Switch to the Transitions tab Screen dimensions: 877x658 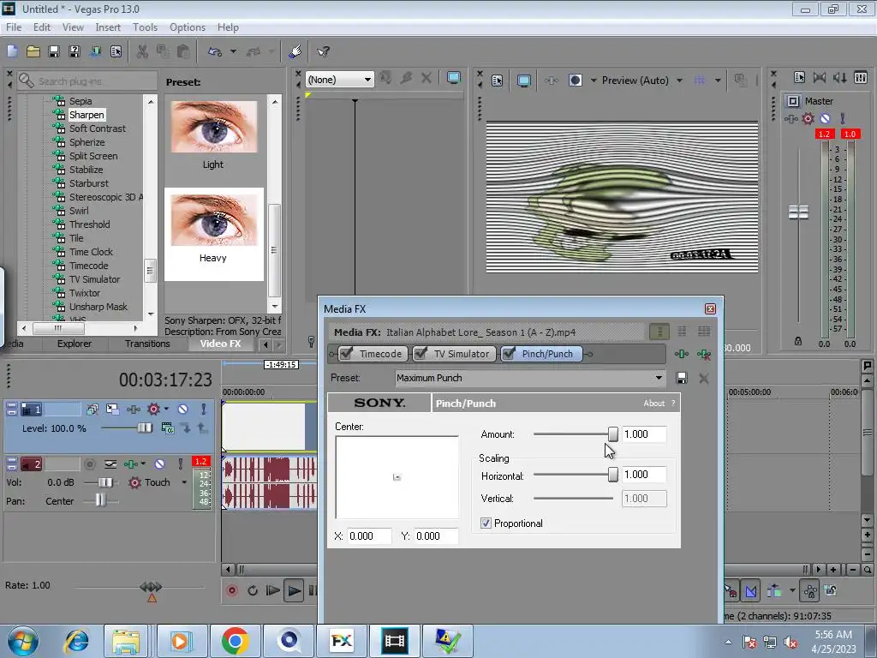point(147,344)
